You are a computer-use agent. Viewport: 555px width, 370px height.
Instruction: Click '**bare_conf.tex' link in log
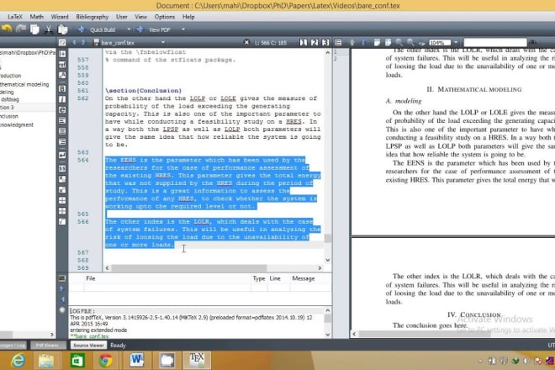89,336
